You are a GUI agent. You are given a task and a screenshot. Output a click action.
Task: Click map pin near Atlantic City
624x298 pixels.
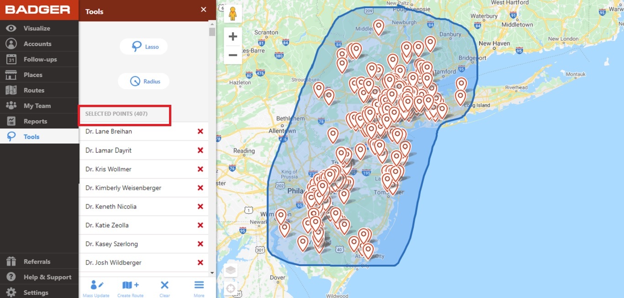368,251
